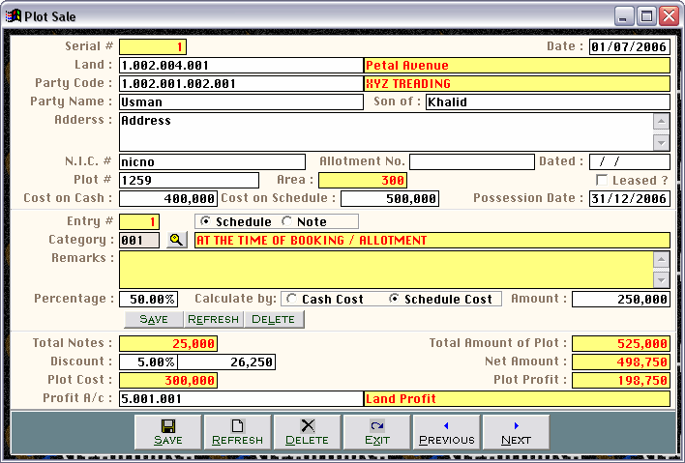Click the small entry Save button
This screenshot has height=463, width=685.
click(154, 319)
